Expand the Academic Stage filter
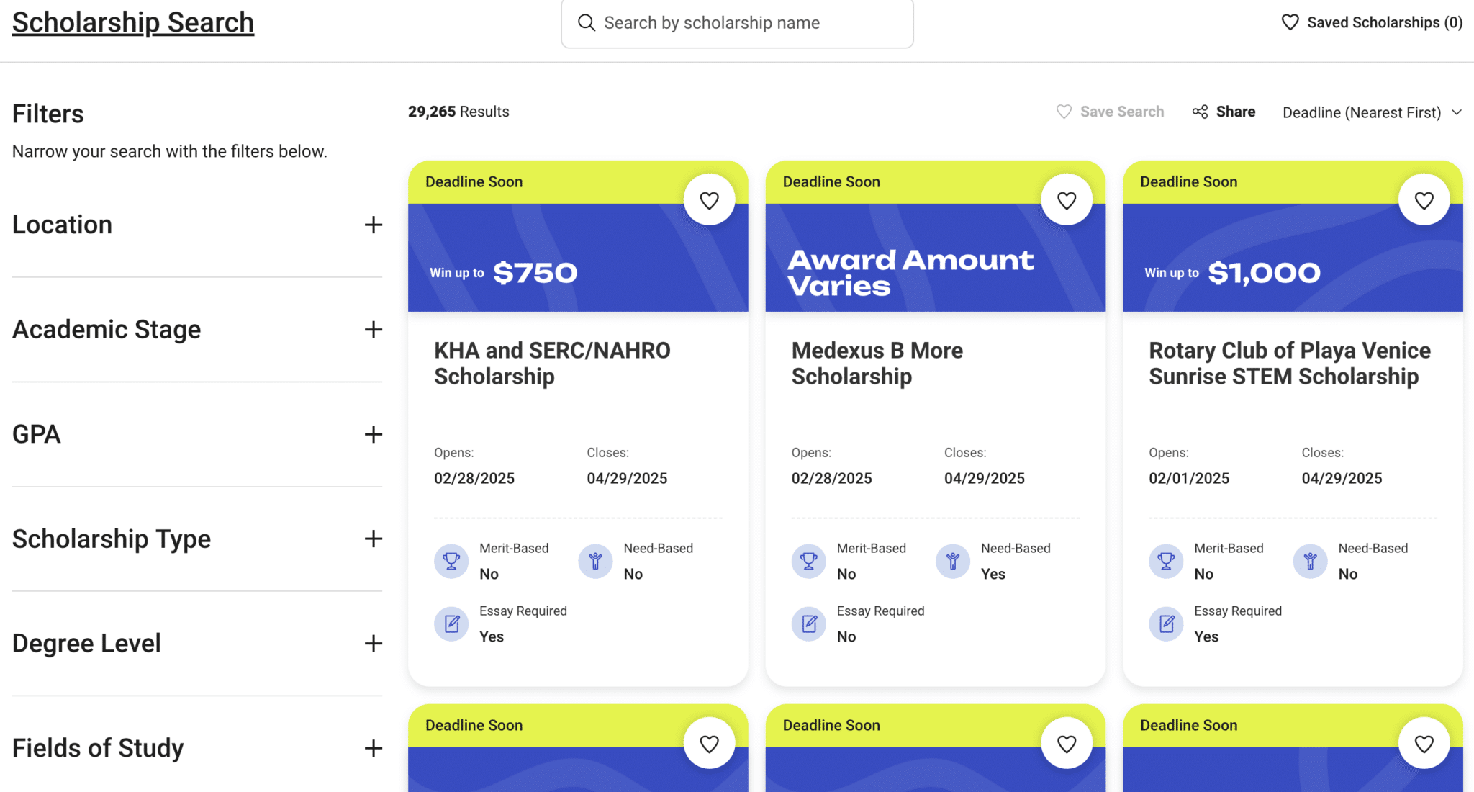This screenshot has width=1474, height=792. click(x=374, y=330)
